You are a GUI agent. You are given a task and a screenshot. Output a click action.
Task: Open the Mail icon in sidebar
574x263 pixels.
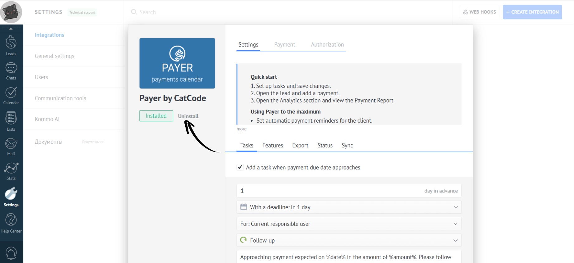pos(11,147)
